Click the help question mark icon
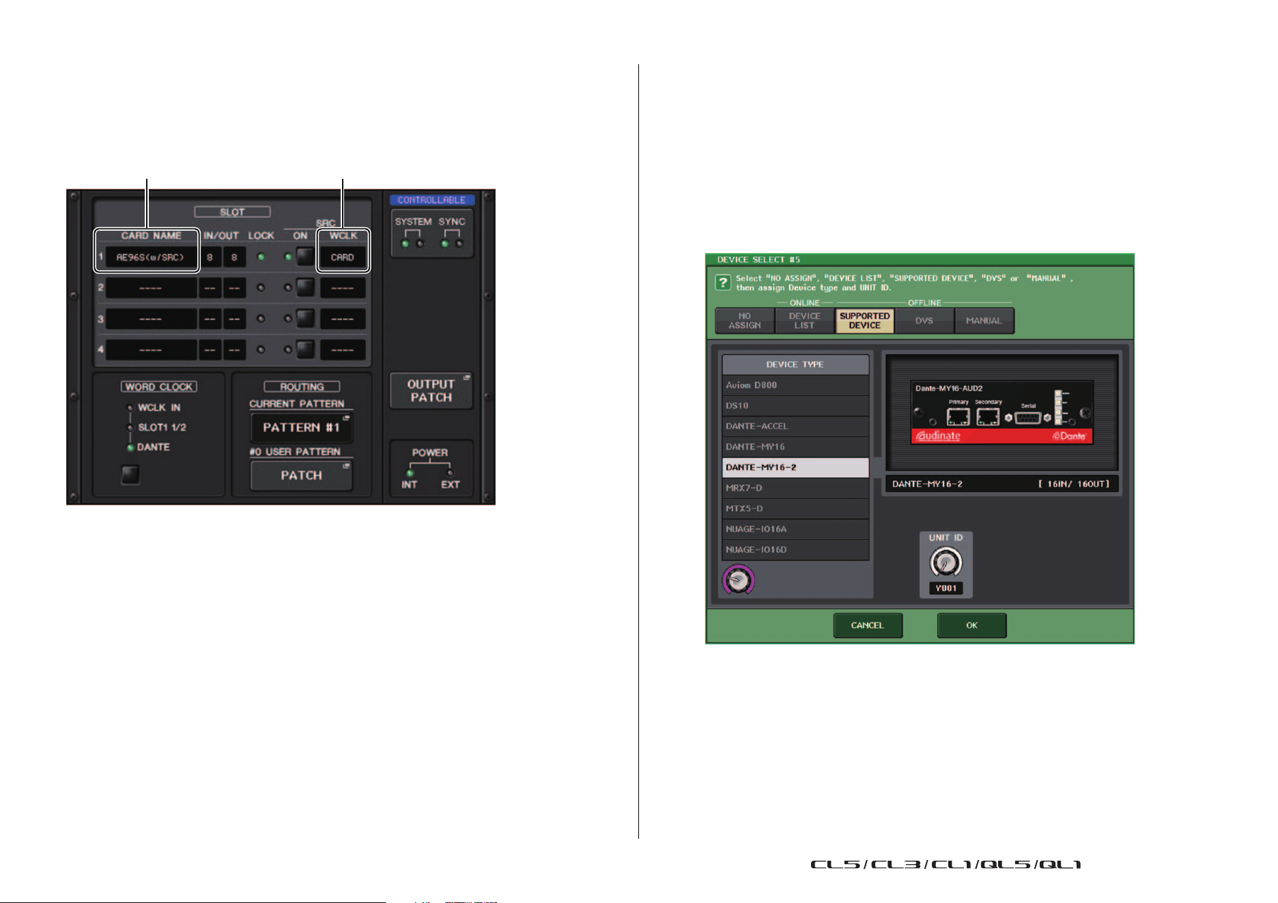The image size is (1278, 903). point(722,283)
